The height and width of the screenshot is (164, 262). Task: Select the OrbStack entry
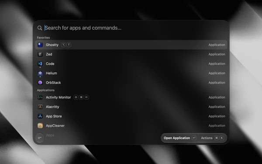[x=131, y=83]
